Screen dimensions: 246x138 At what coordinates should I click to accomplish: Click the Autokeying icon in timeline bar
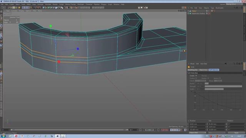[x=165, y=130]
